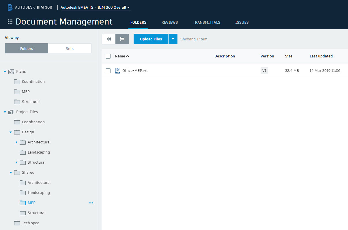The width and height of the screenshot is (348, 230).
Task: Open the MEP folder actions menu
Action: coord(91,203)
